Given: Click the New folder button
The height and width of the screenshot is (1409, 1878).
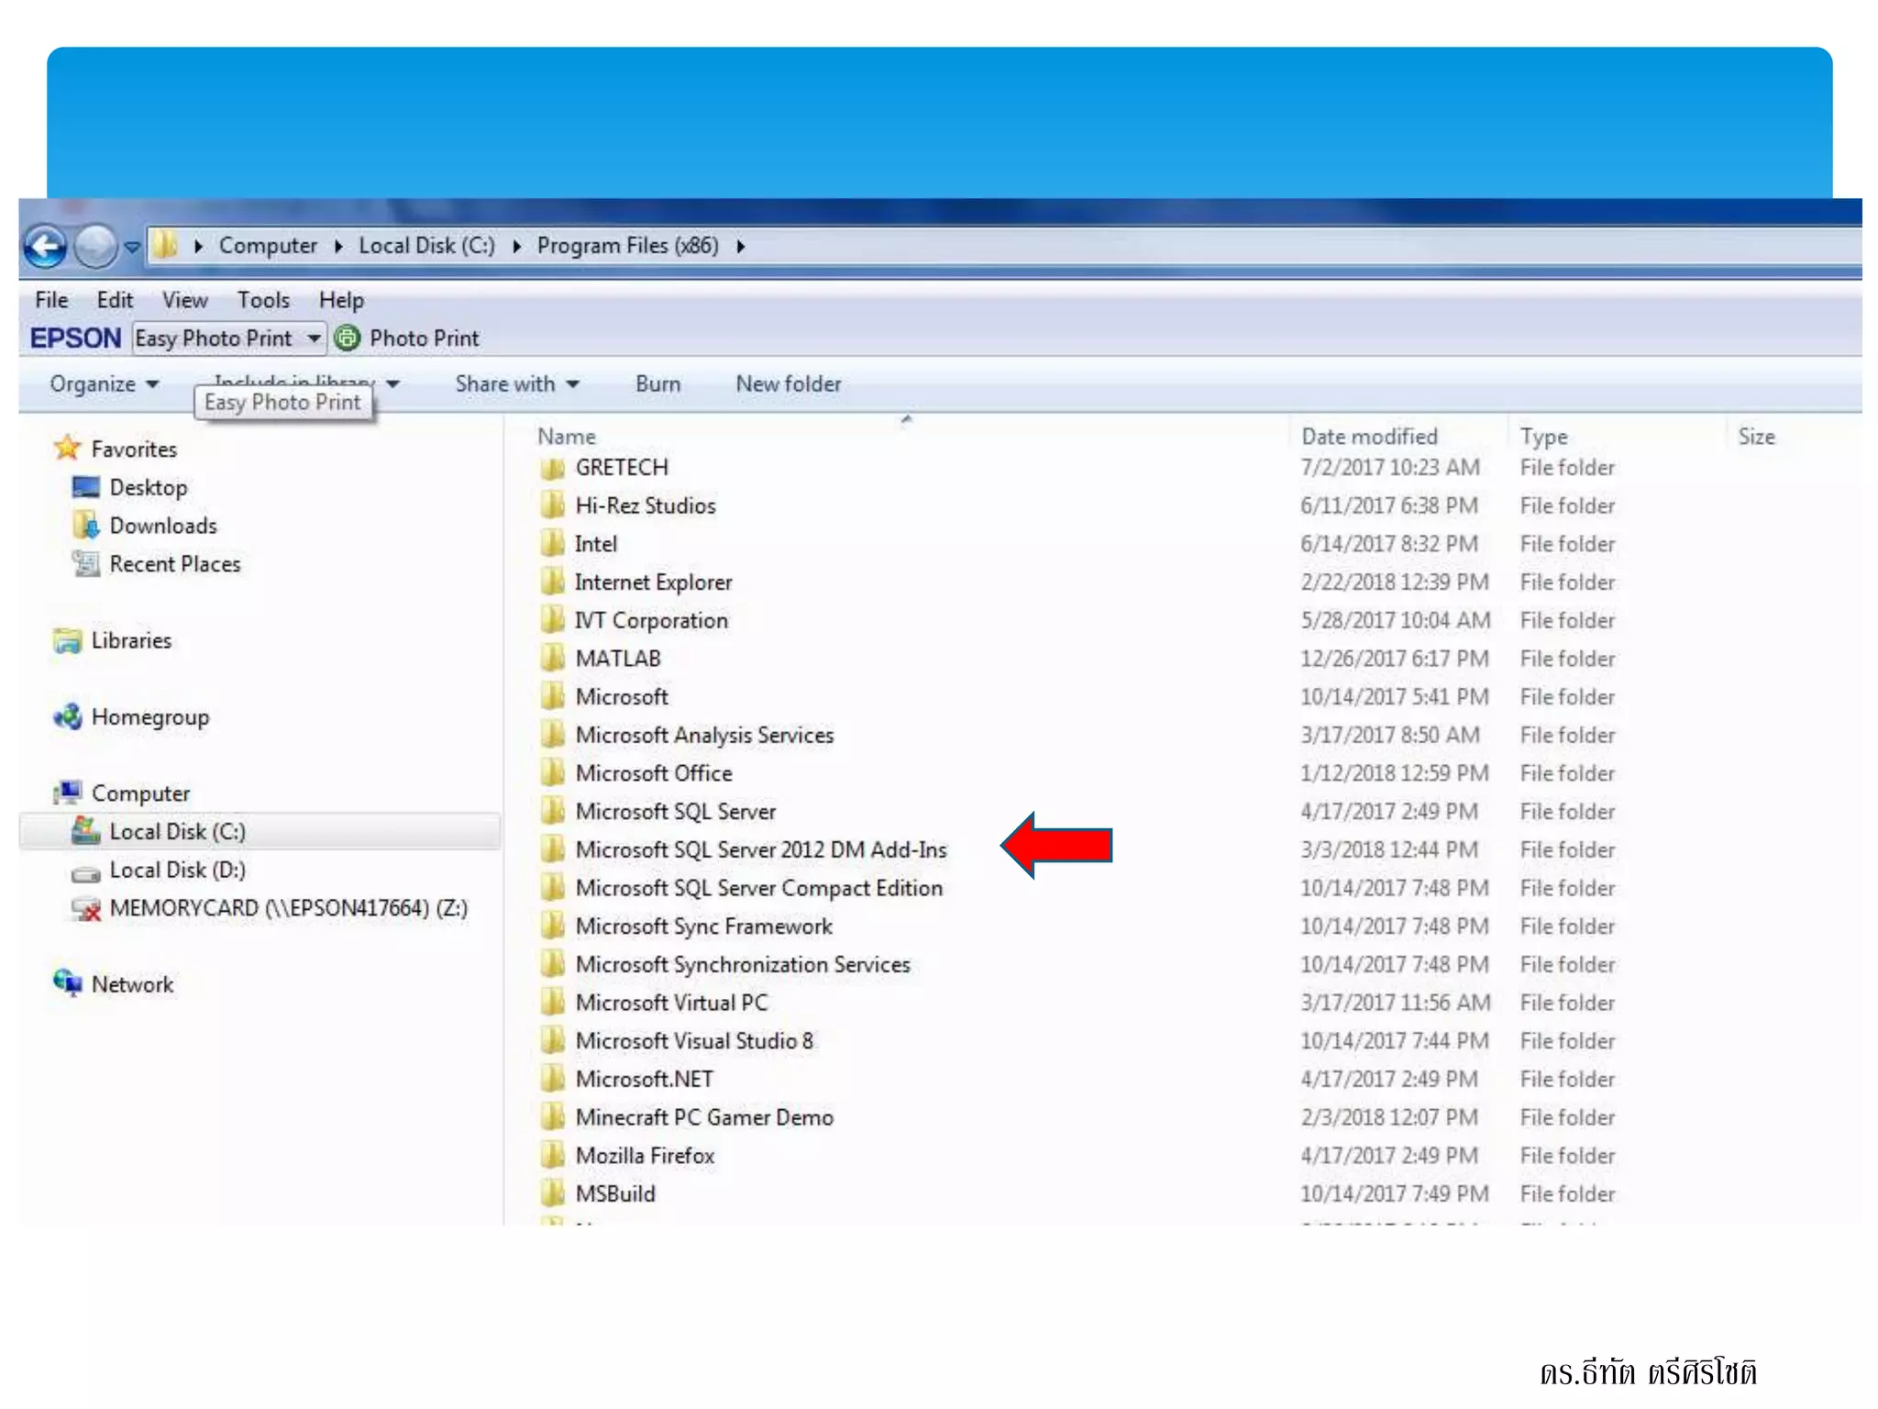Looking at the screenshot, I should pyautogui.click(x=788, y=383).
